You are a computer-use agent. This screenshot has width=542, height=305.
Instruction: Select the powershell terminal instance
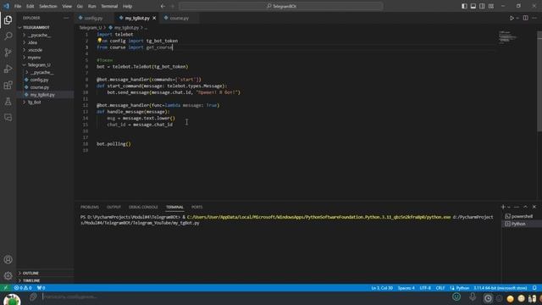pos(522,217)
